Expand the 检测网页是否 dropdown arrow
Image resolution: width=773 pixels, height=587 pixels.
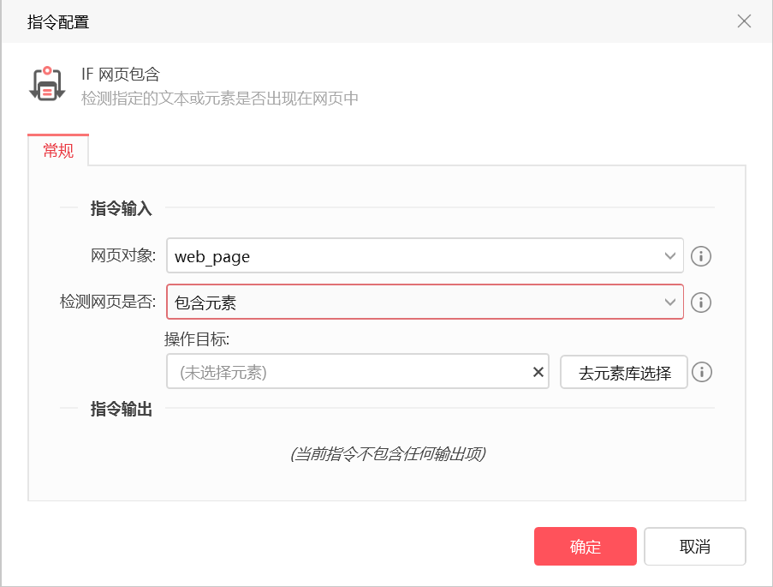point(669,302)
